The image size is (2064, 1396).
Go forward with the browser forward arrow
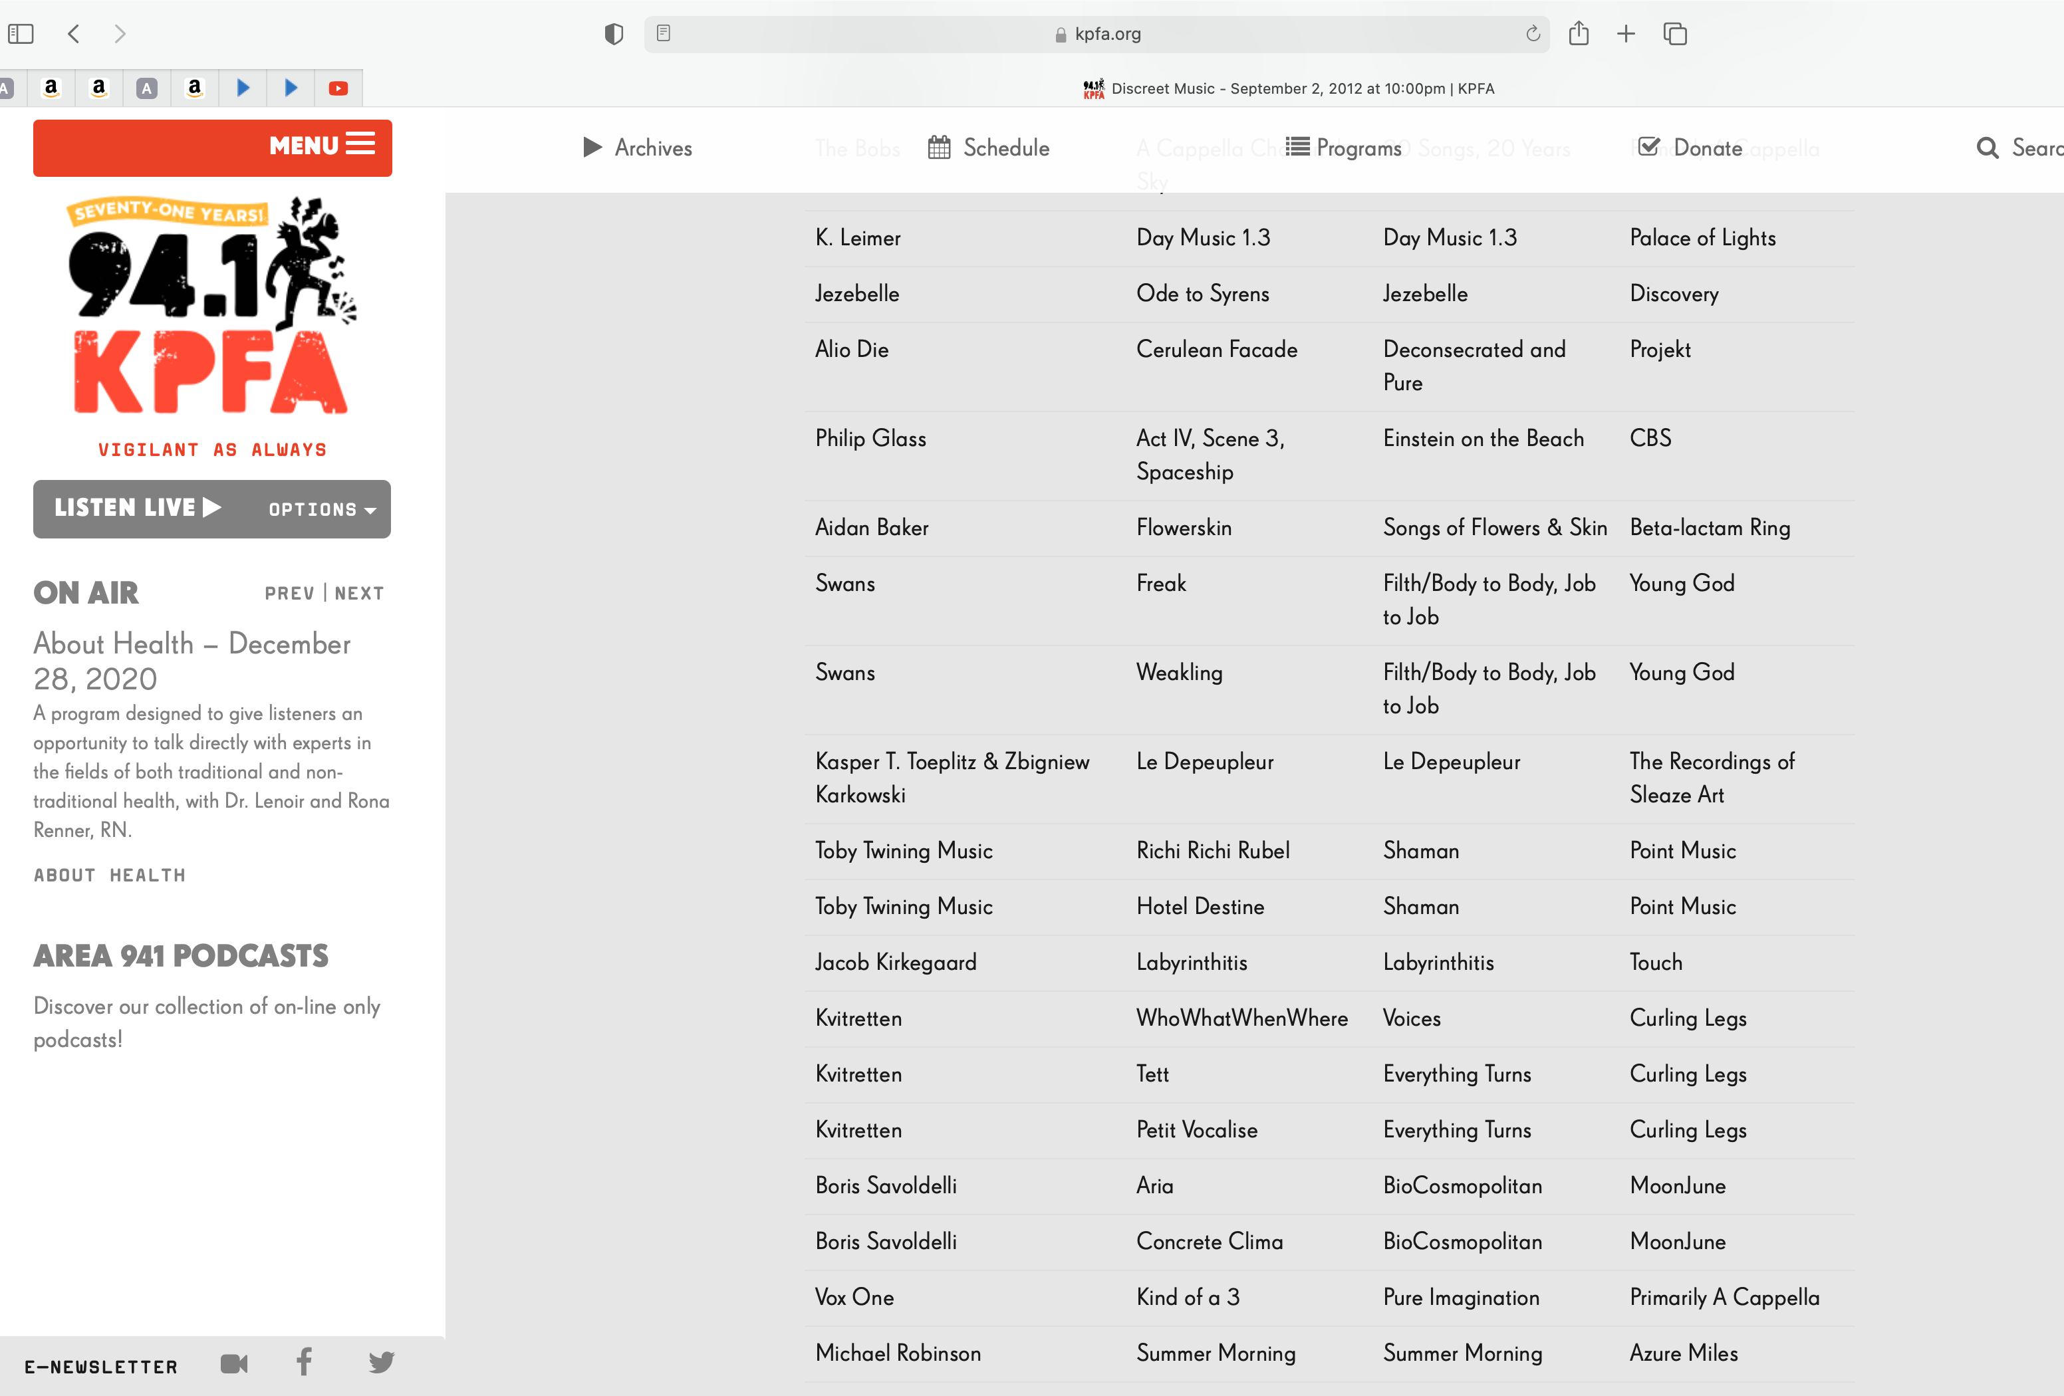coord(120,34)
